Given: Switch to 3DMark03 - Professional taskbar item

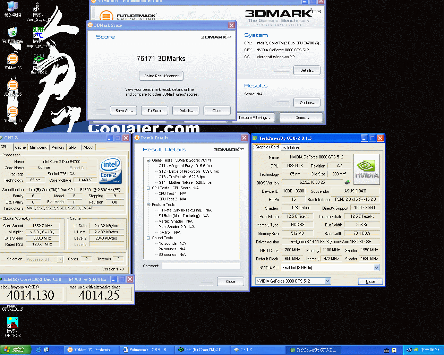Looking at the screenshot, I should pos(92,350).
